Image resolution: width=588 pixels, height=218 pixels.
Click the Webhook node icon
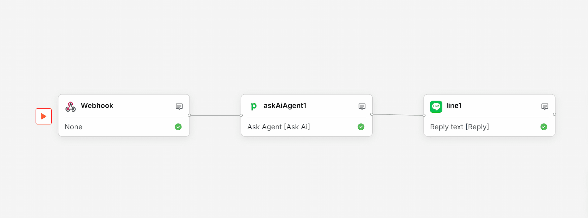tap(71, 106)
